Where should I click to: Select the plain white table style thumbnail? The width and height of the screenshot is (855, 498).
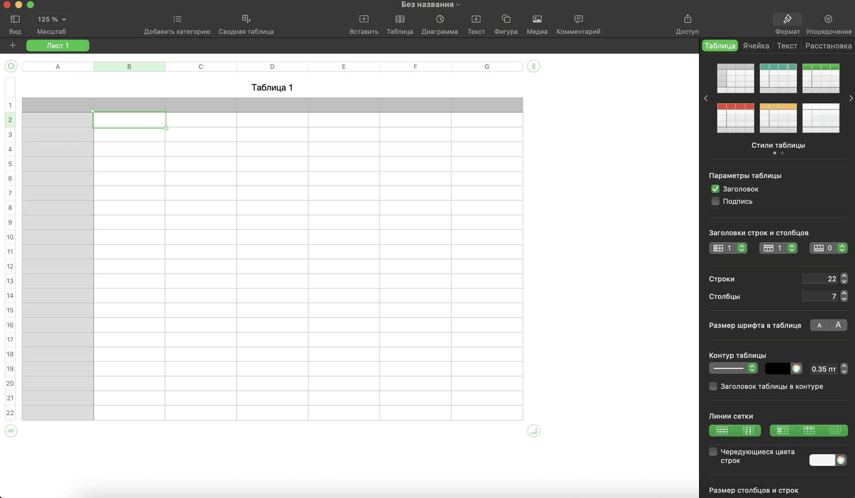click(x=821, y=118)
